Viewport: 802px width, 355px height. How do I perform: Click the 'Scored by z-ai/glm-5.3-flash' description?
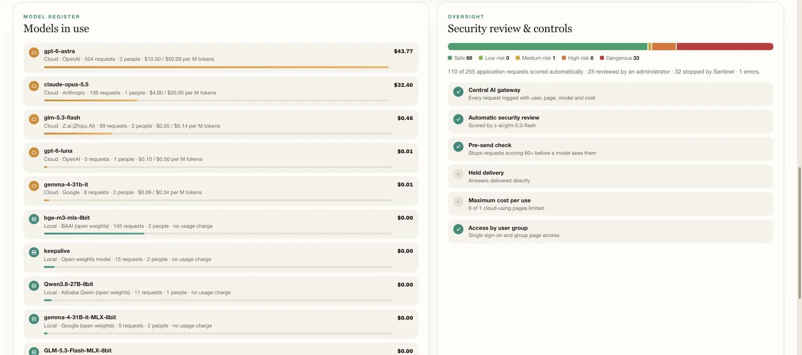502,125
